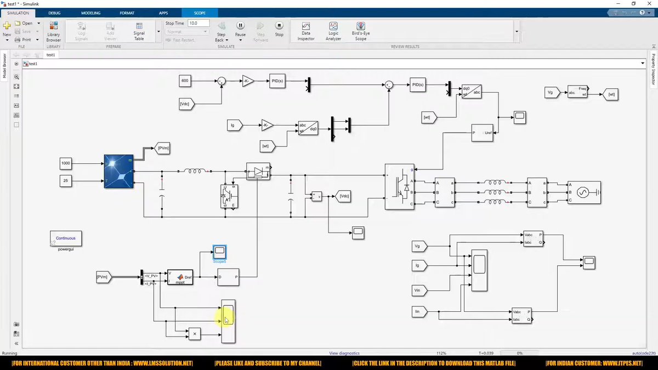Select the Annotation tool in palette
Viewport: 658px width, 370px height.
point(16,105)
